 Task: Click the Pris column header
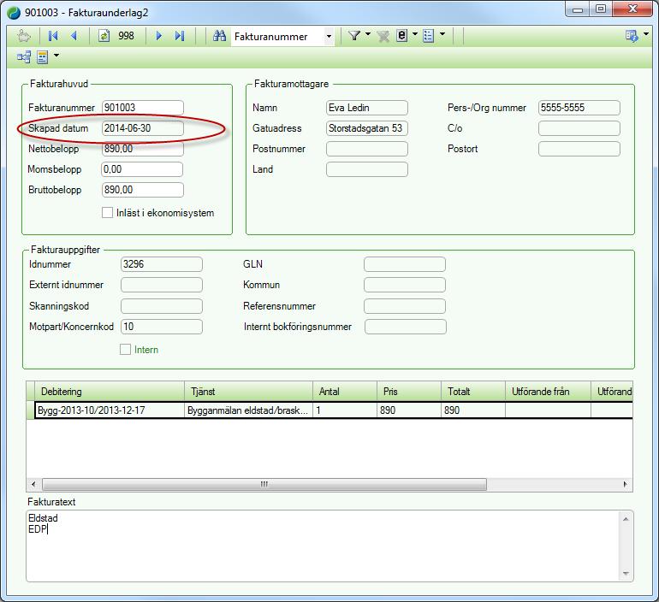(409, 392)
